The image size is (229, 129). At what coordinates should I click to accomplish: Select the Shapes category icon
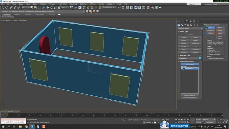[x=182, y=25]
